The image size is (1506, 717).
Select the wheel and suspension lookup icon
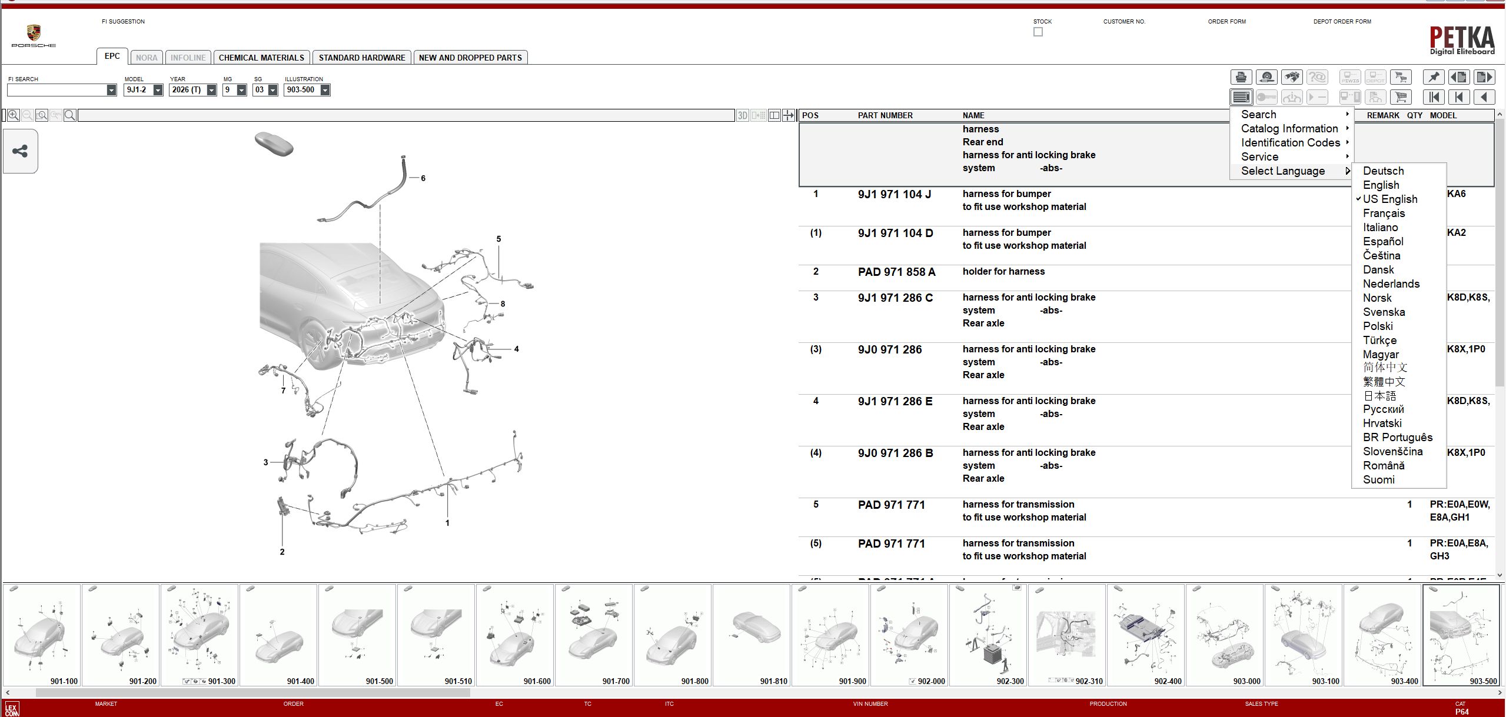point(1266,77)
